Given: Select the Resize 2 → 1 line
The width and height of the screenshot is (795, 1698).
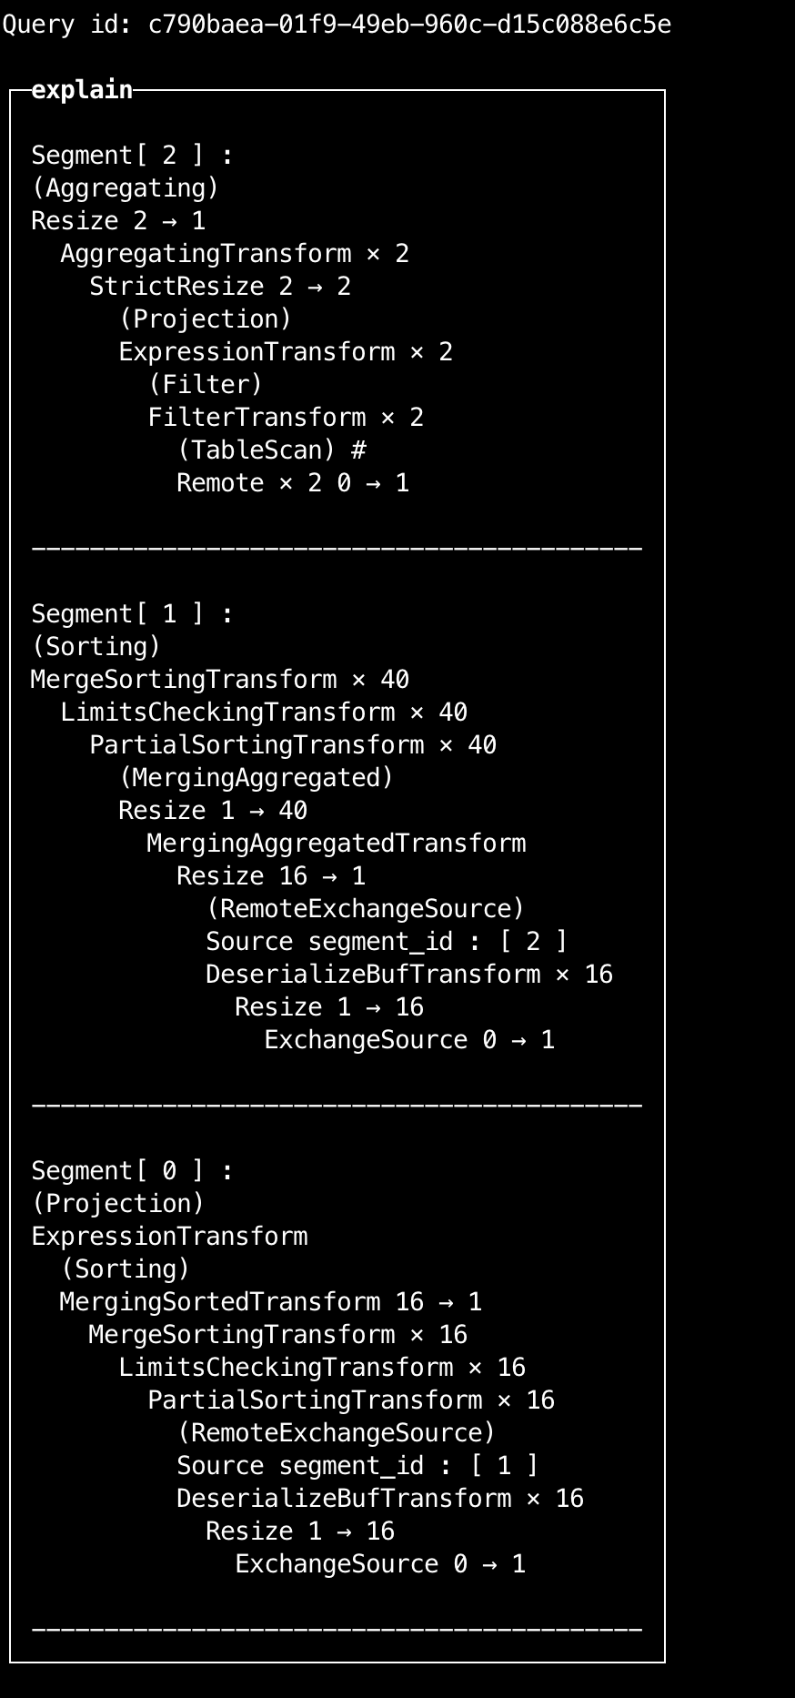Looking at the screenshot, I should click(118, 221).
